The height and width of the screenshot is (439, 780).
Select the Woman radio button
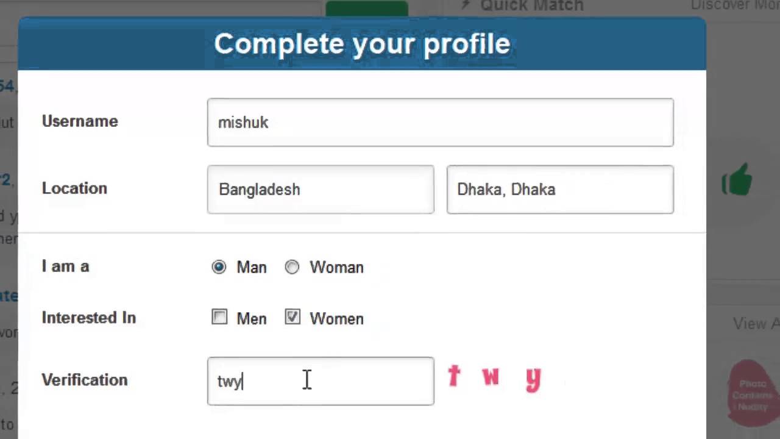(292, 267)
